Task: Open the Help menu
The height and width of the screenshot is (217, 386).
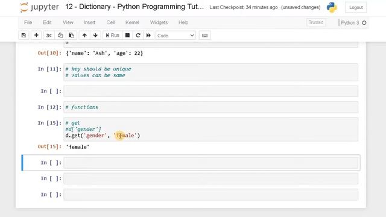Action: pos(183,22)
